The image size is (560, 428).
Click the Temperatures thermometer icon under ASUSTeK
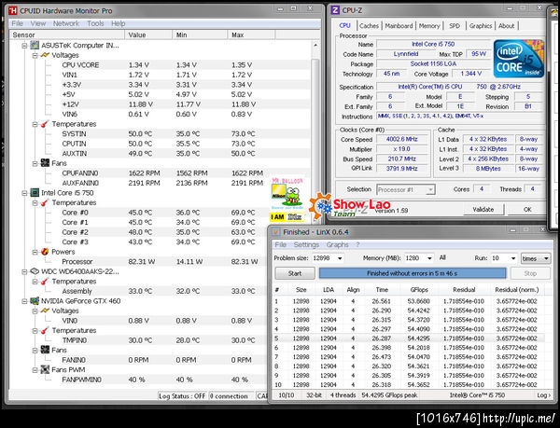click(45, 124)
